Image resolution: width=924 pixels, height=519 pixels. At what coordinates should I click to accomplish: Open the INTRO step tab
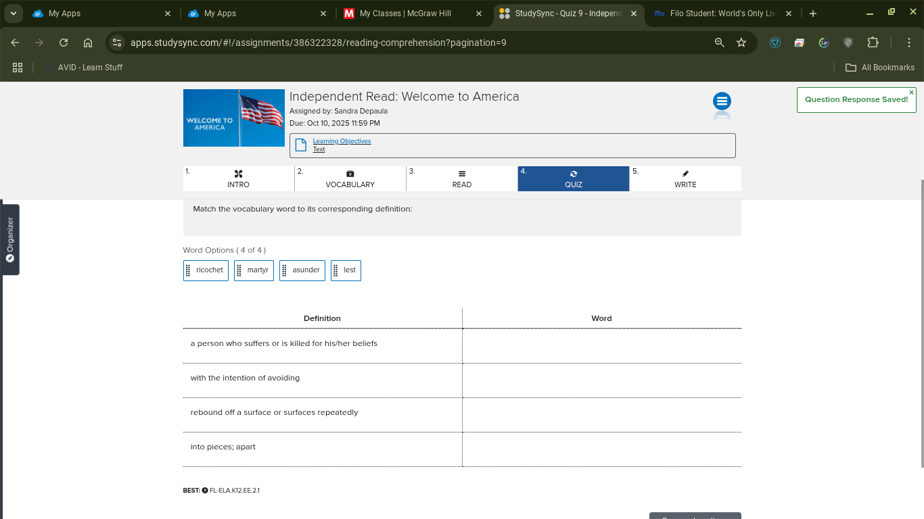(238, 178)
